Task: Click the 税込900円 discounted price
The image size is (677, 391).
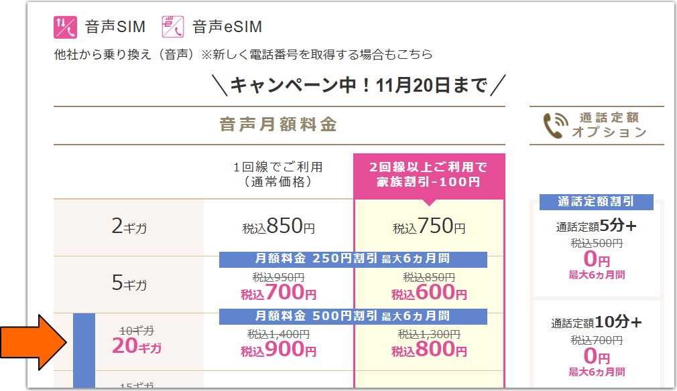Action: click(x=278, y=349)
